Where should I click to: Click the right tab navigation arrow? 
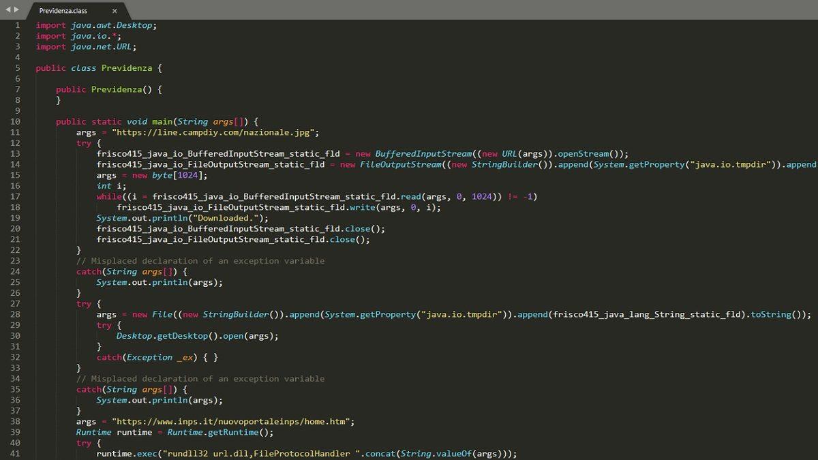point(17,10)
